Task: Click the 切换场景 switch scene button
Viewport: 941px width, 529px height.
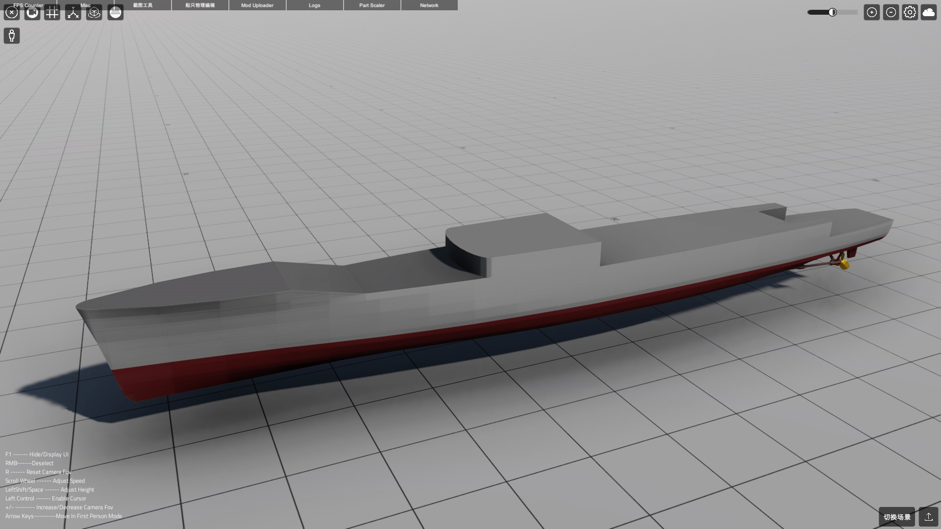Action: point(897,517)
